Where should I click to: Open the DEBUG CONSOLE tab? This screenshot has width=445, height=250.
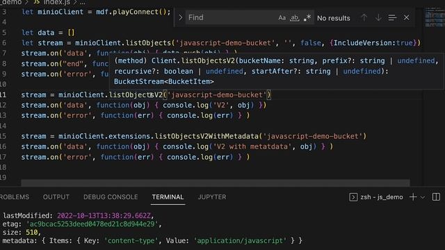[x=111, y=197]
